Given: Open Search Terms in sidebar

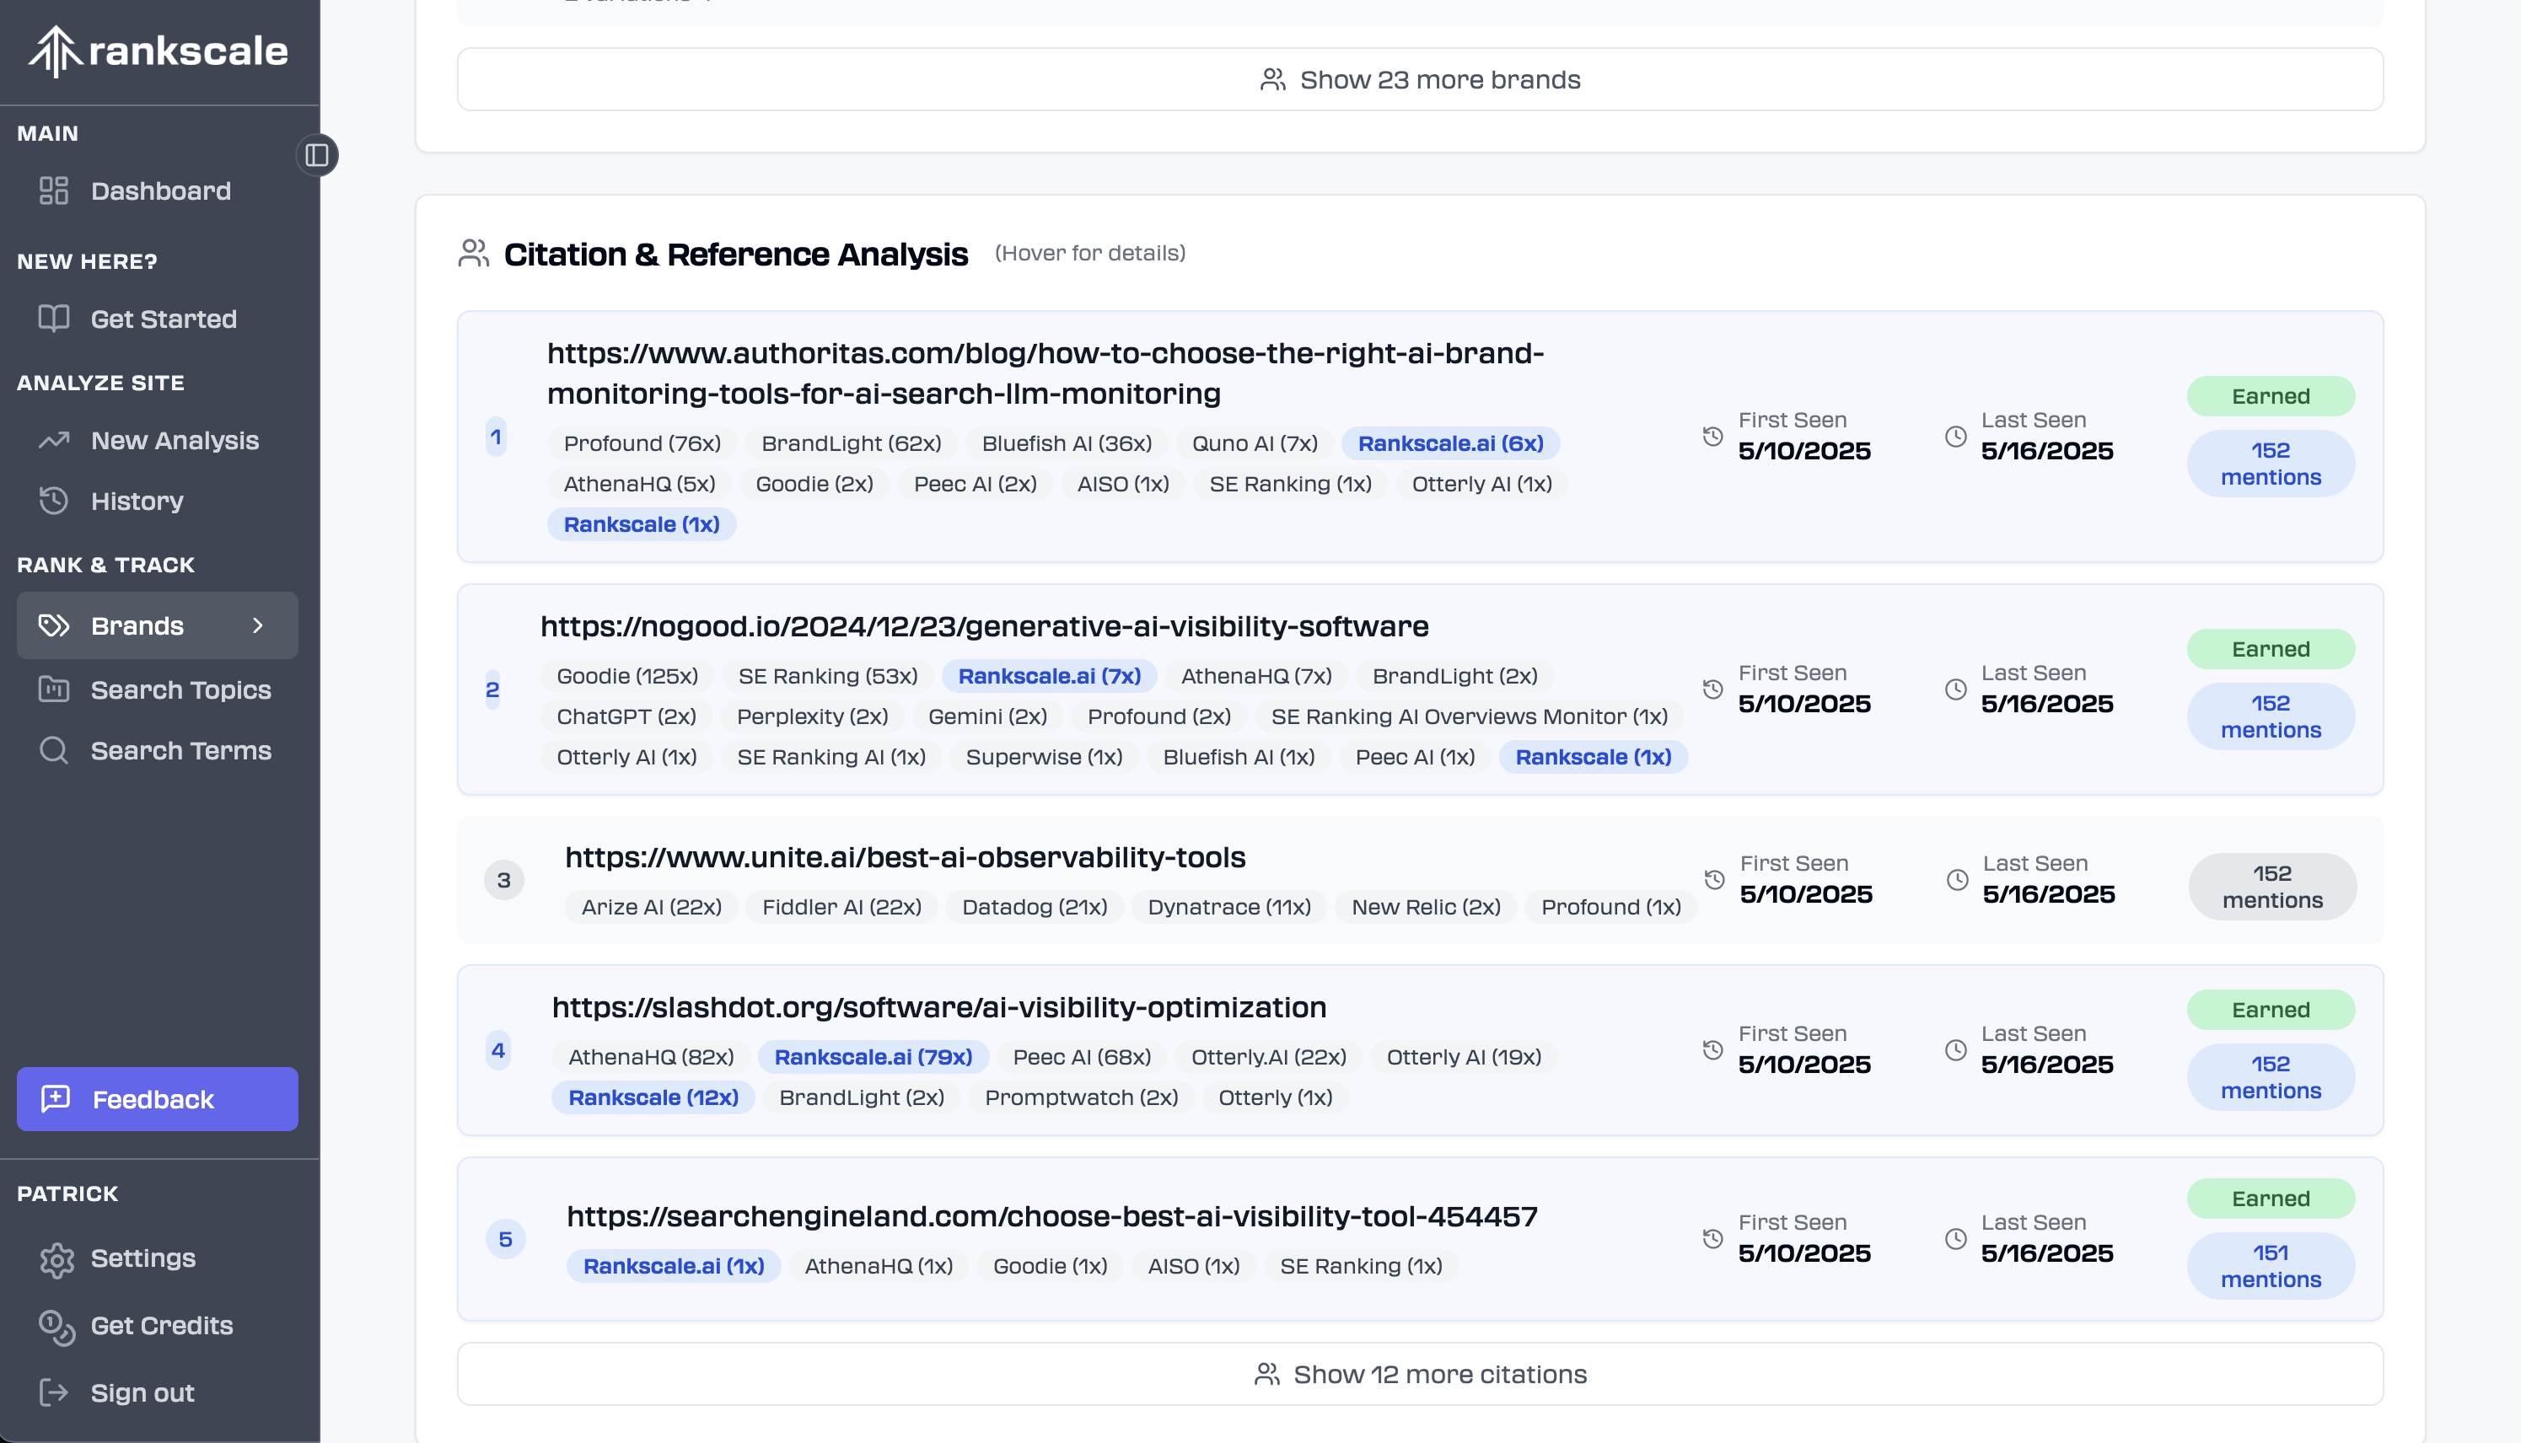Looking at the screenshot, I should [x=158, y=750].
